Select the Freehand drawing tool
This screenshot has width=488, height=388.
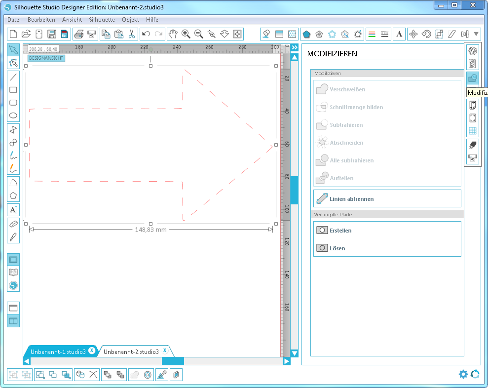pyautogui.click(x=13, y=155)
